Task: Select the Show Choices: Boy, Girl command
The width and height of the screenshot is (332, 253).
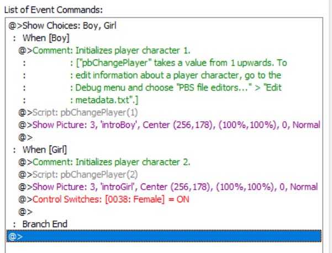Action: [x=62, y=26]
